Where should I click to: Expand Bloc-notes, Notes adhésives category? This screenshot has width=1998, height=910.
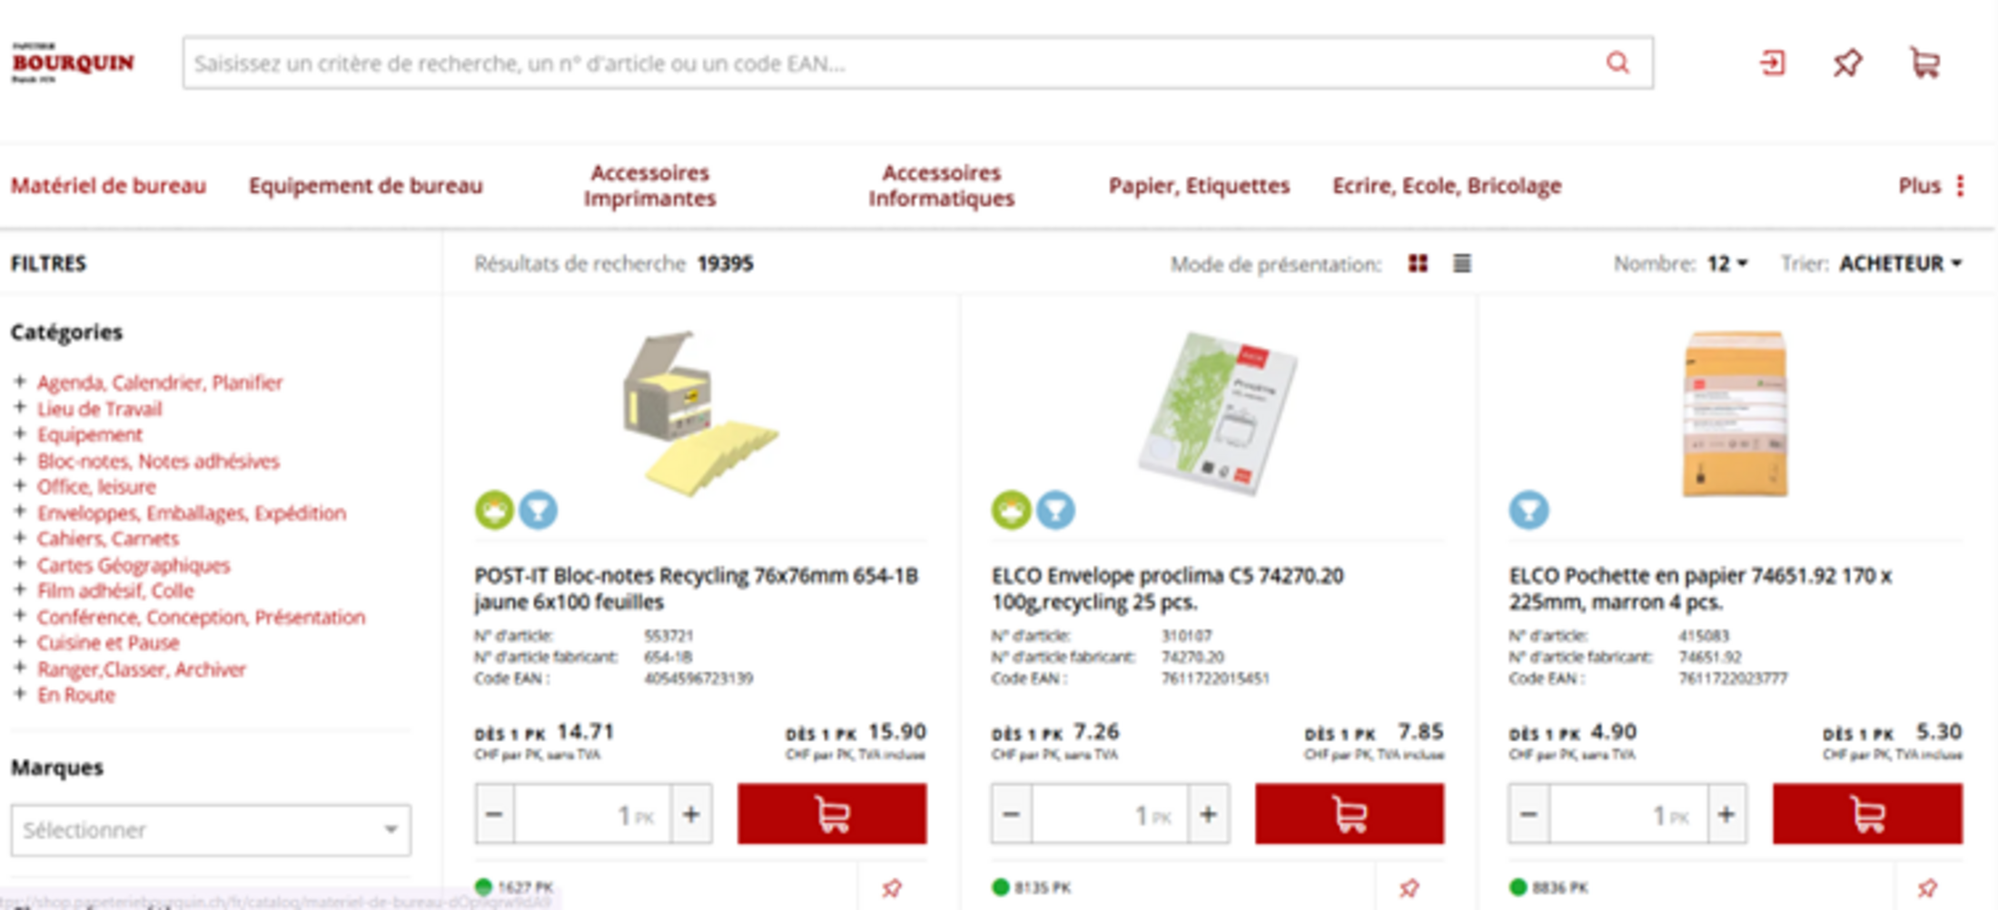point(19,460)
